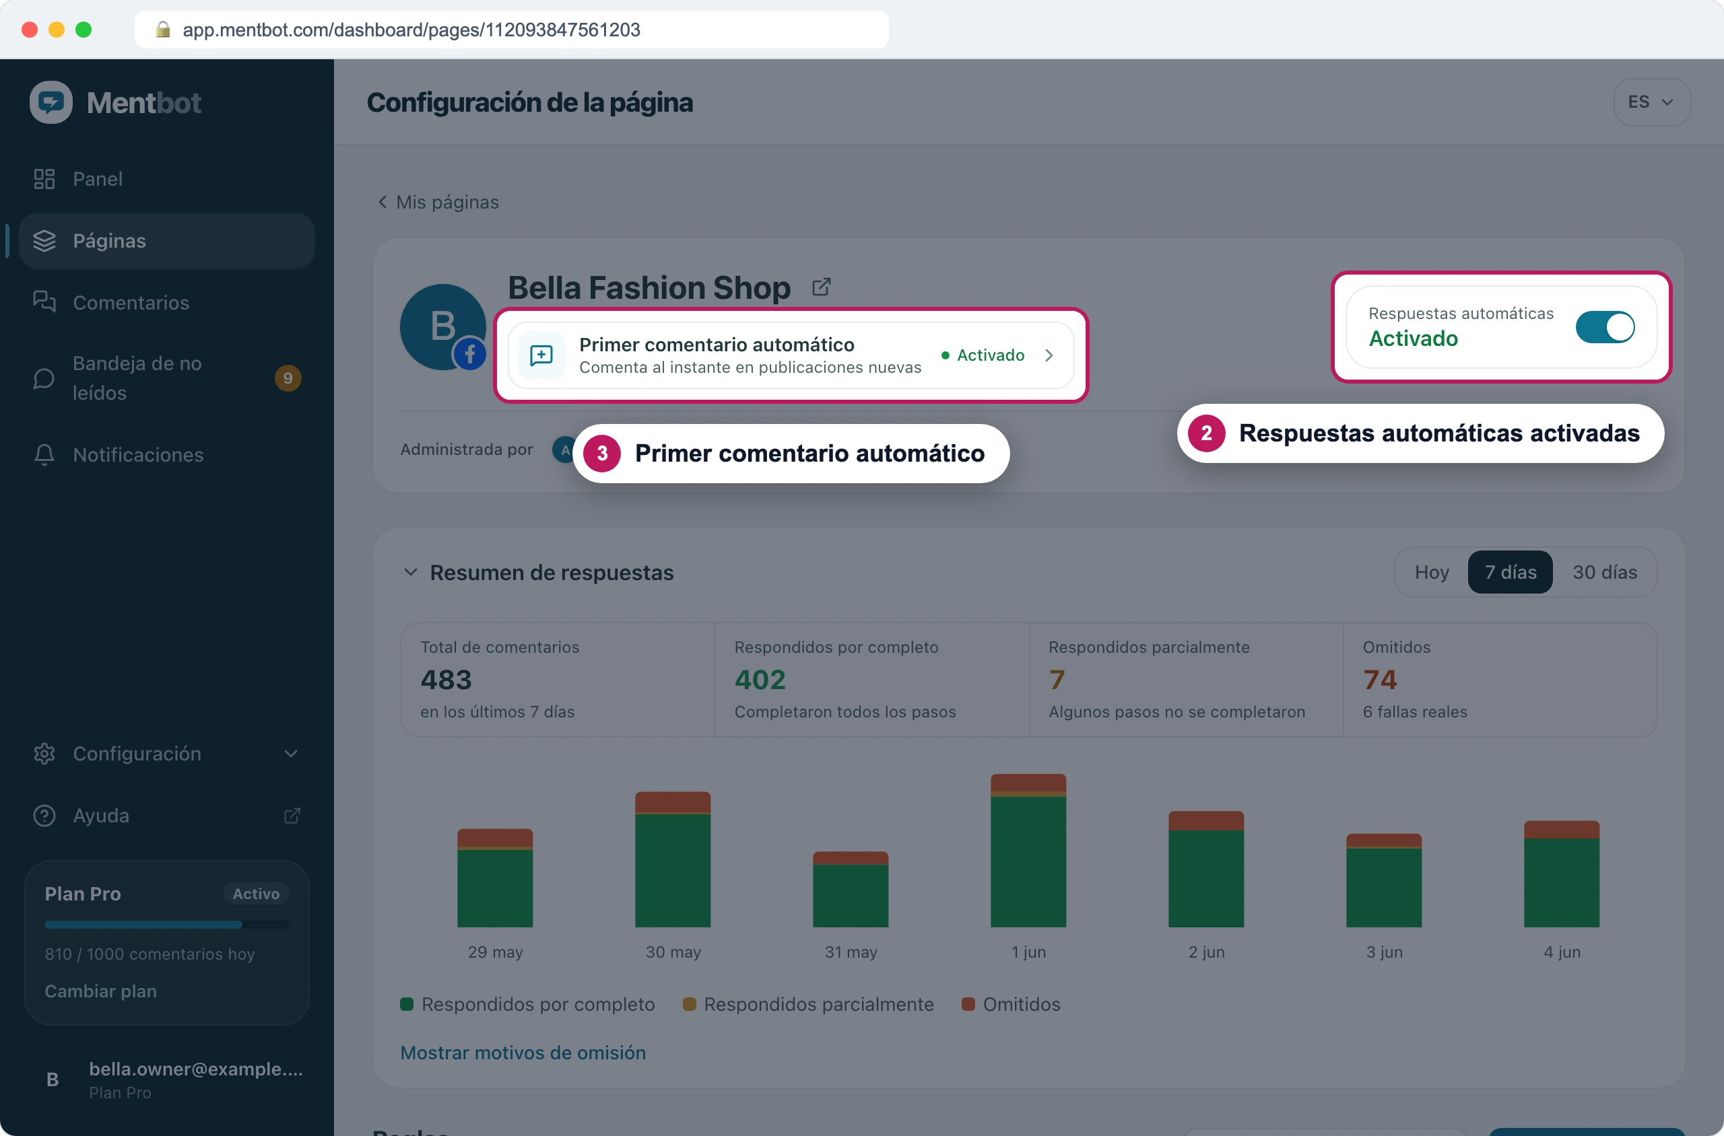Click the 'Bella Fashion Shop' page title
Image resolution: width=1724 pixels, height=1136 pixels.
tap(649, 287)
